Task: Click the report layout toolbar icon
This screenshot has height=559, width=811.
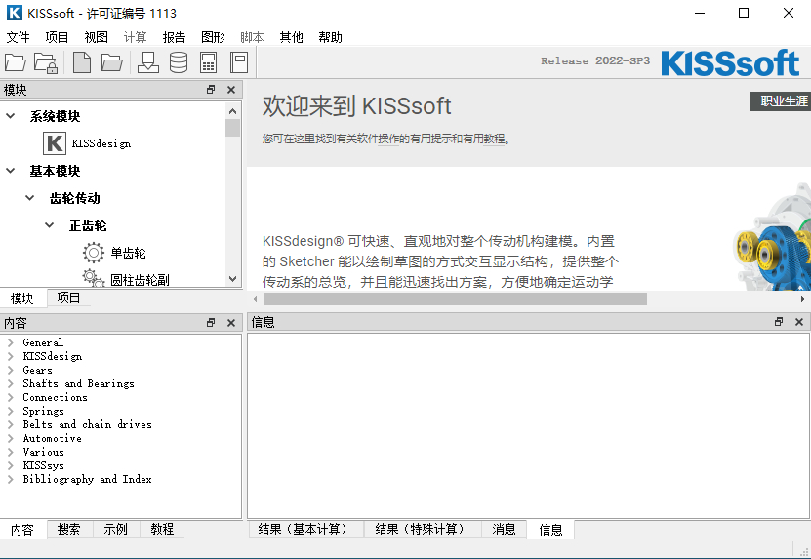Action: 239,62
